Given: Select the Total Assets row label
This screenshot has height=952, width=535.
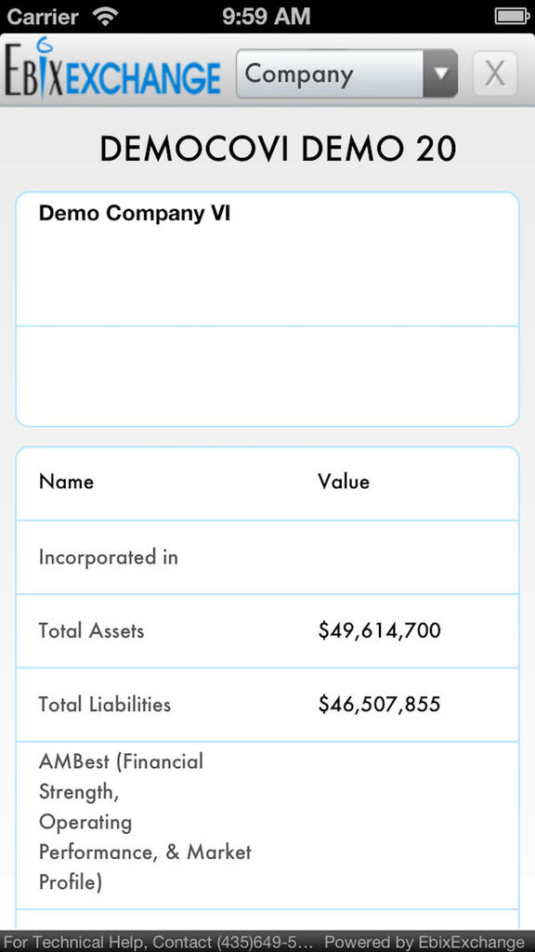Looking at the screenshot, I should point(92,631).
